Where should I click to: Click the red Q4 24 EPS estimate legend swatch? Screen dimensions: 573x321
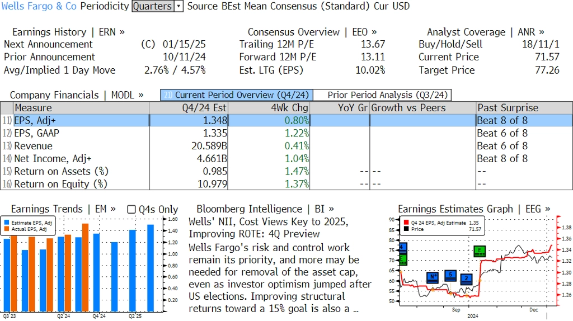click(406, 223)
